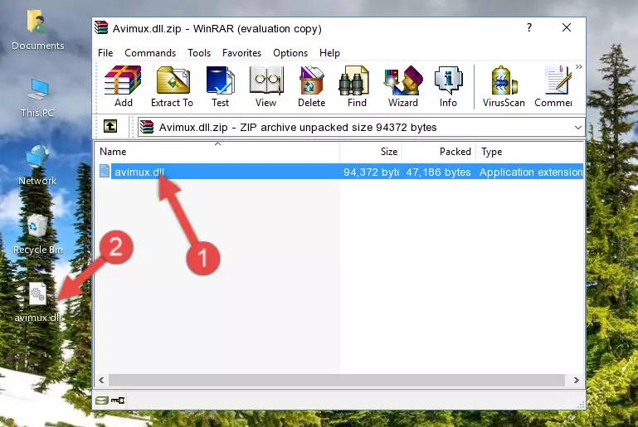Select Network desktop icon

37,165
